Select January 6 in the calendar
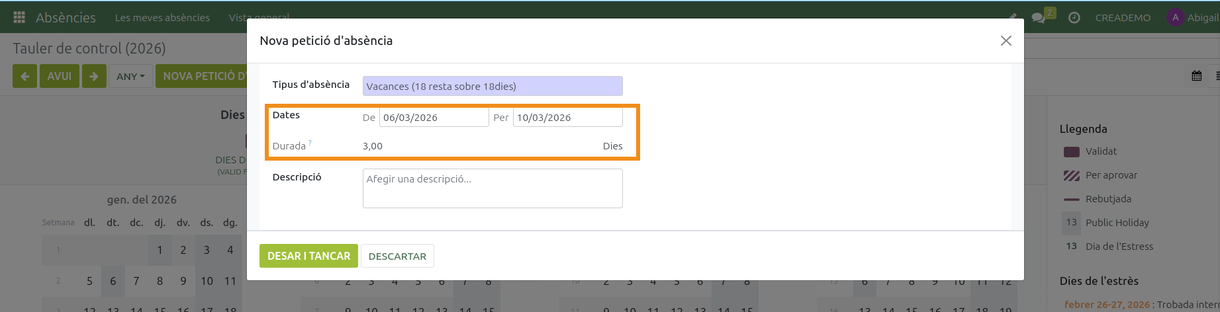Screen dimensions: 1220x312 click(x=113, y=281)
